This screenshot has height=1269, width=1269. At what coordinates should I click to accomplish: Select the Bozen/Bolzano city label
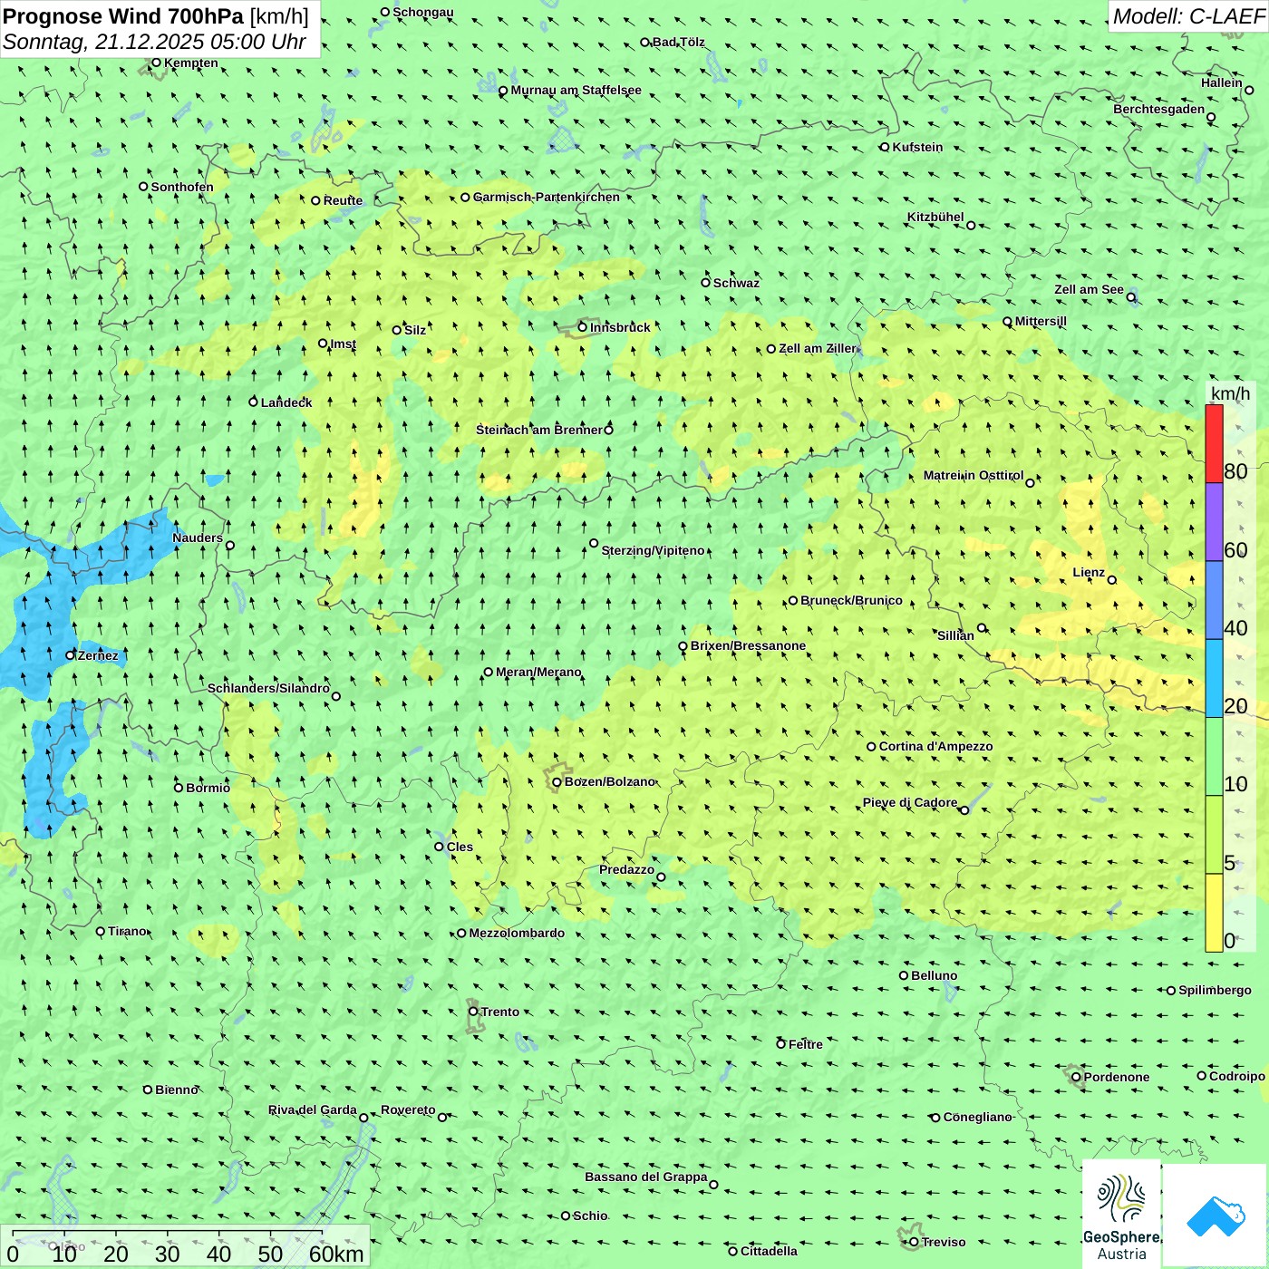click(609, 781)
